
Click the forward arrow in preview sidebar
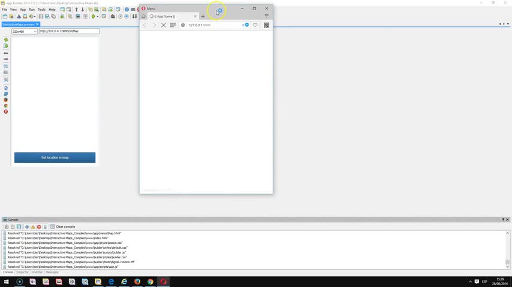(6, 59)
